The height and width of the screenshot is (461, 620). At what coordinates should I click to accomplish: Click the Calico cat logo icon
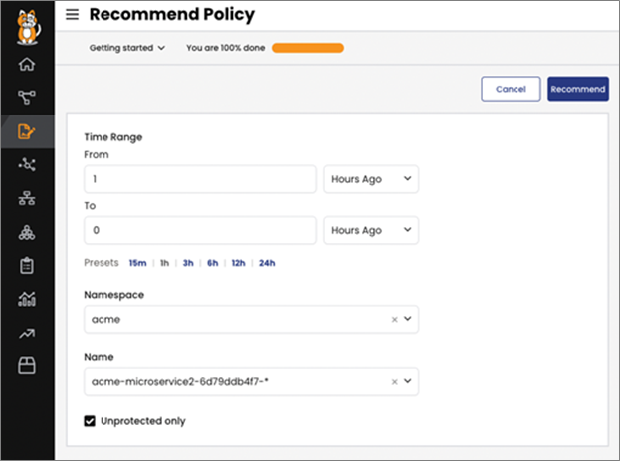[x=27, y=23]
